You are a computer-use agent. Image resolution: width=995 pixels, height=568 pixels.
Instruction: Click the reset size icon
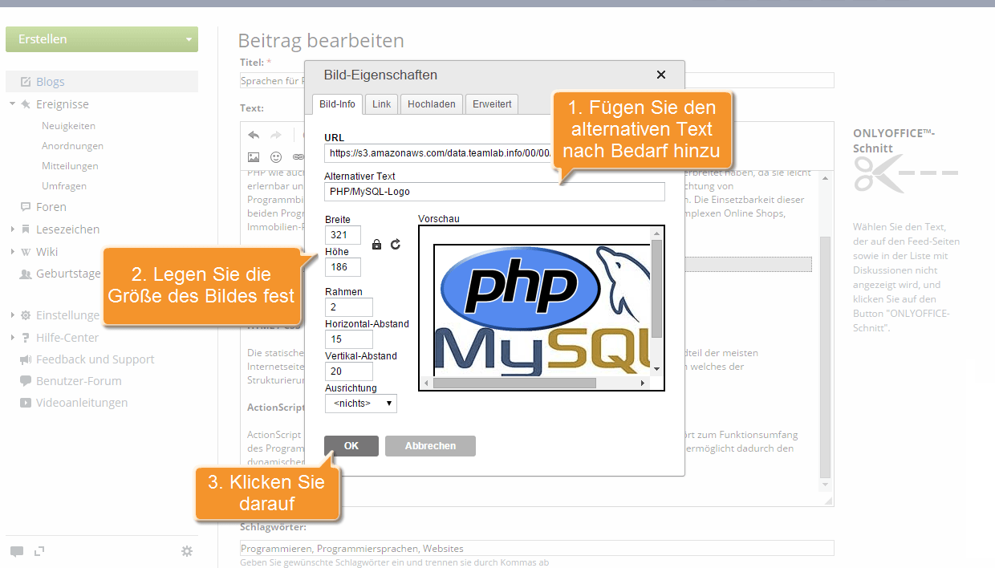396,244
